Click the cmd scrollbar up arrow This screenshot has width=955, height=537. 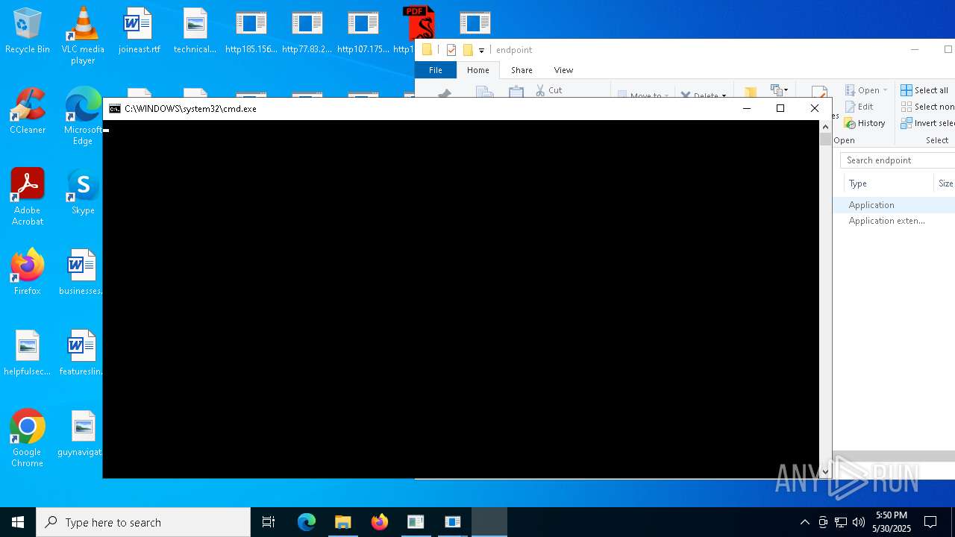click(x=825, y=127)
